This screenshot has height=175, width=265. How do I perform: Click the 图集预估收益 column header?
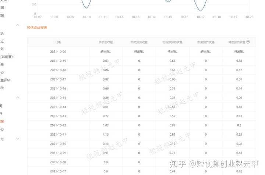(206, 42)
